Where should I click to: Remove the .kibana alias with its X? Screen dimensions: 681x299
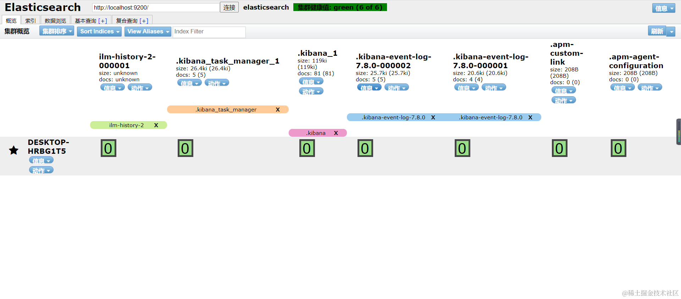click(x=336, y=133)
